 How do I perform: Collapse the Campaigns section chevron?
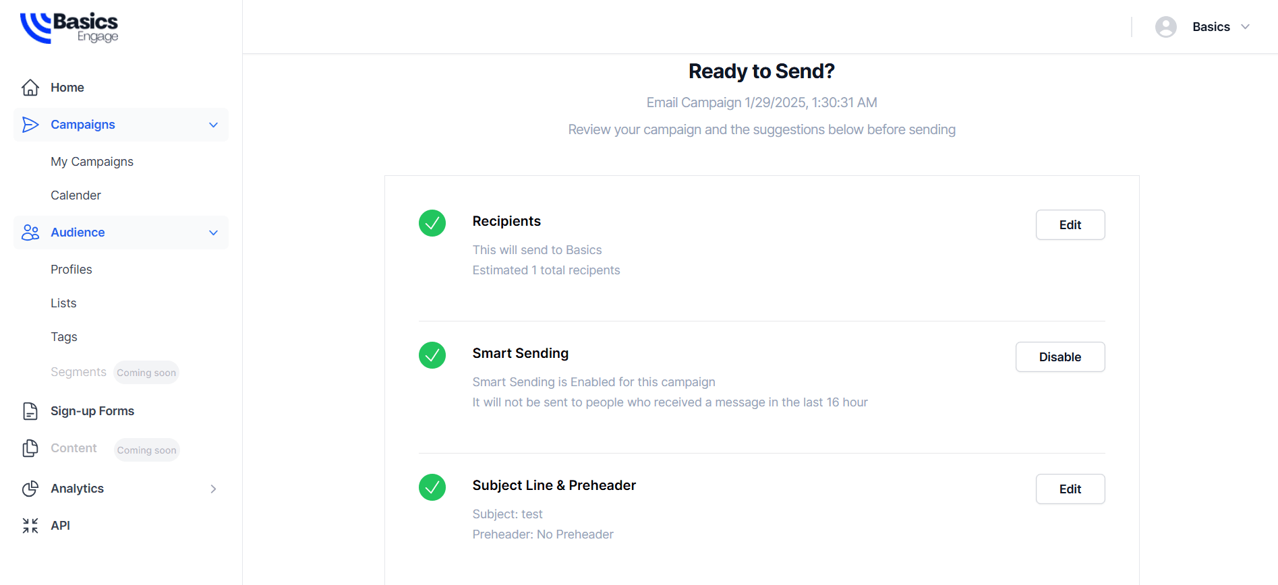click(x=214, y=125)
